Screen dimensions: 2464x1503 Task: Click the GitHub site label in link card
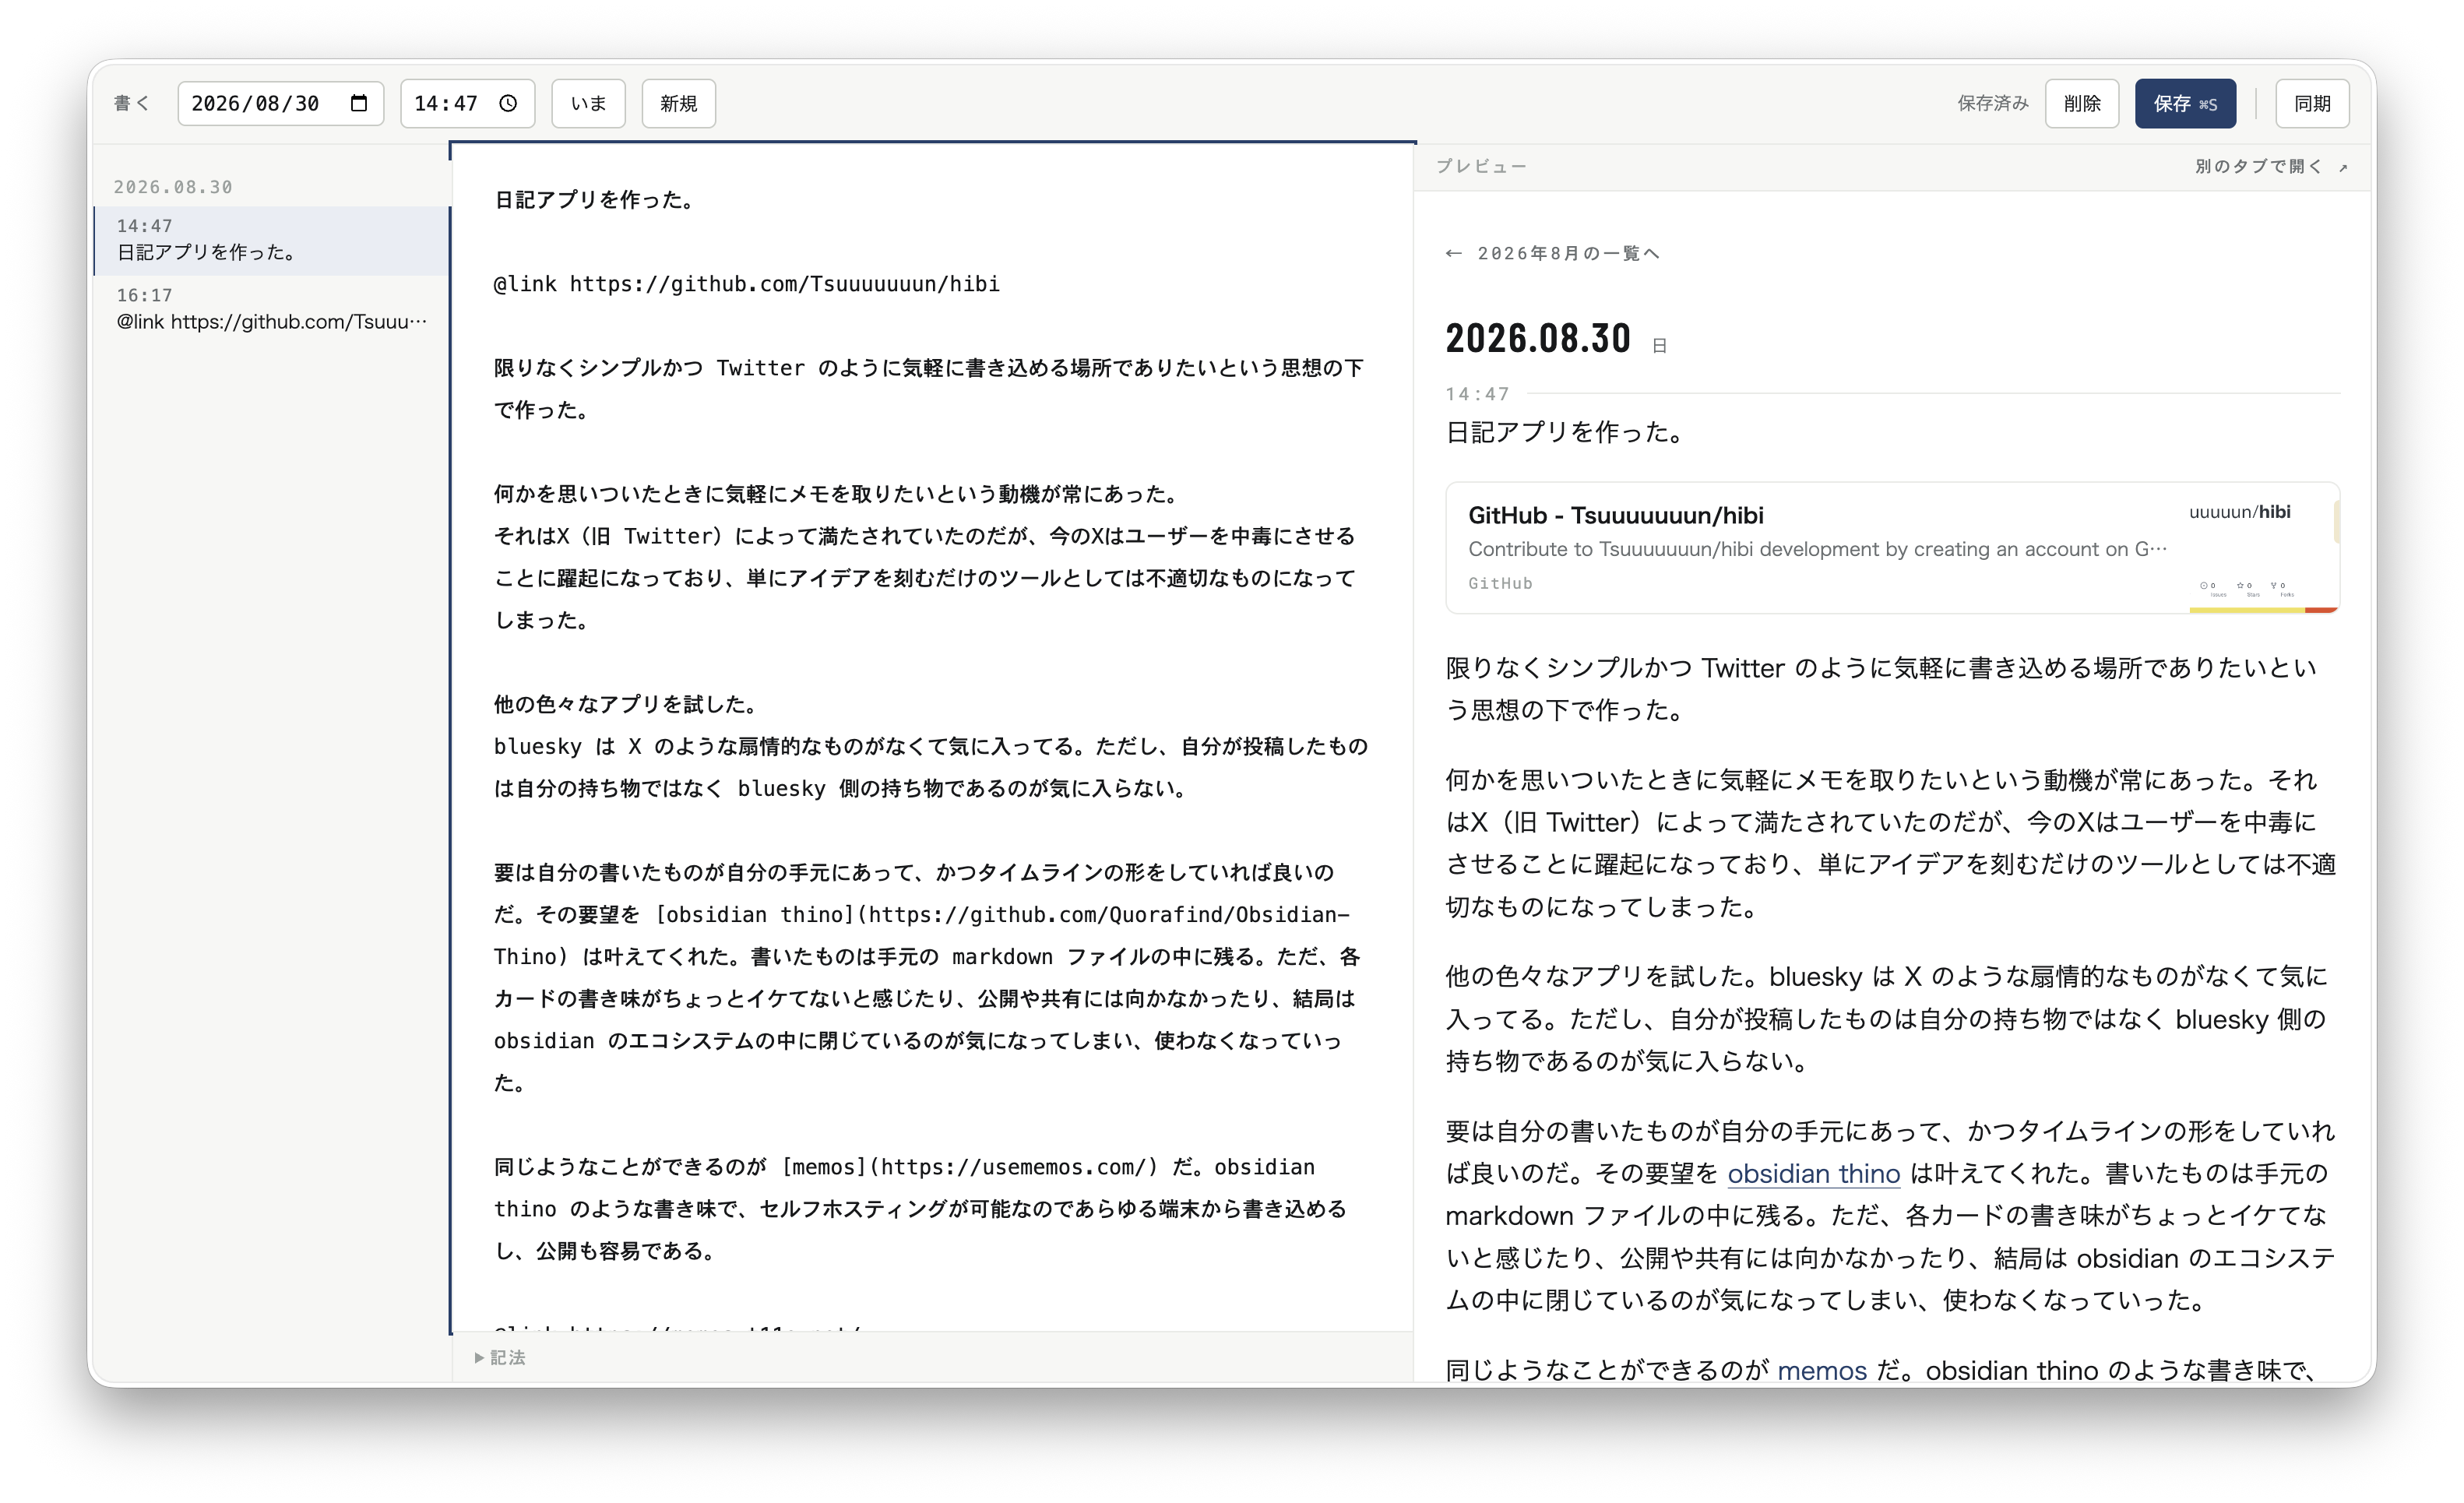(1499, 583)
